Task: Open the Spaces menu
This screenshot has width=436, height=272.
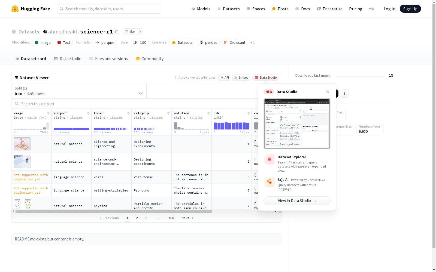Action: pyautogui.click(x=256, y=9)
